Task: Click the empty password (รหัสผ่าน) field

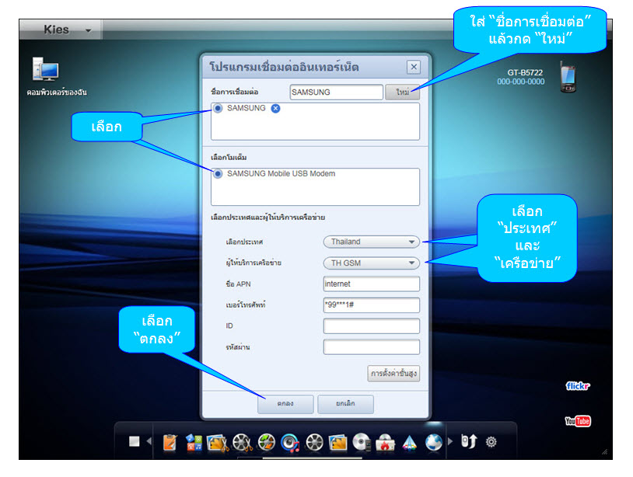Action: pyautogui.click(x=372, y=346)
